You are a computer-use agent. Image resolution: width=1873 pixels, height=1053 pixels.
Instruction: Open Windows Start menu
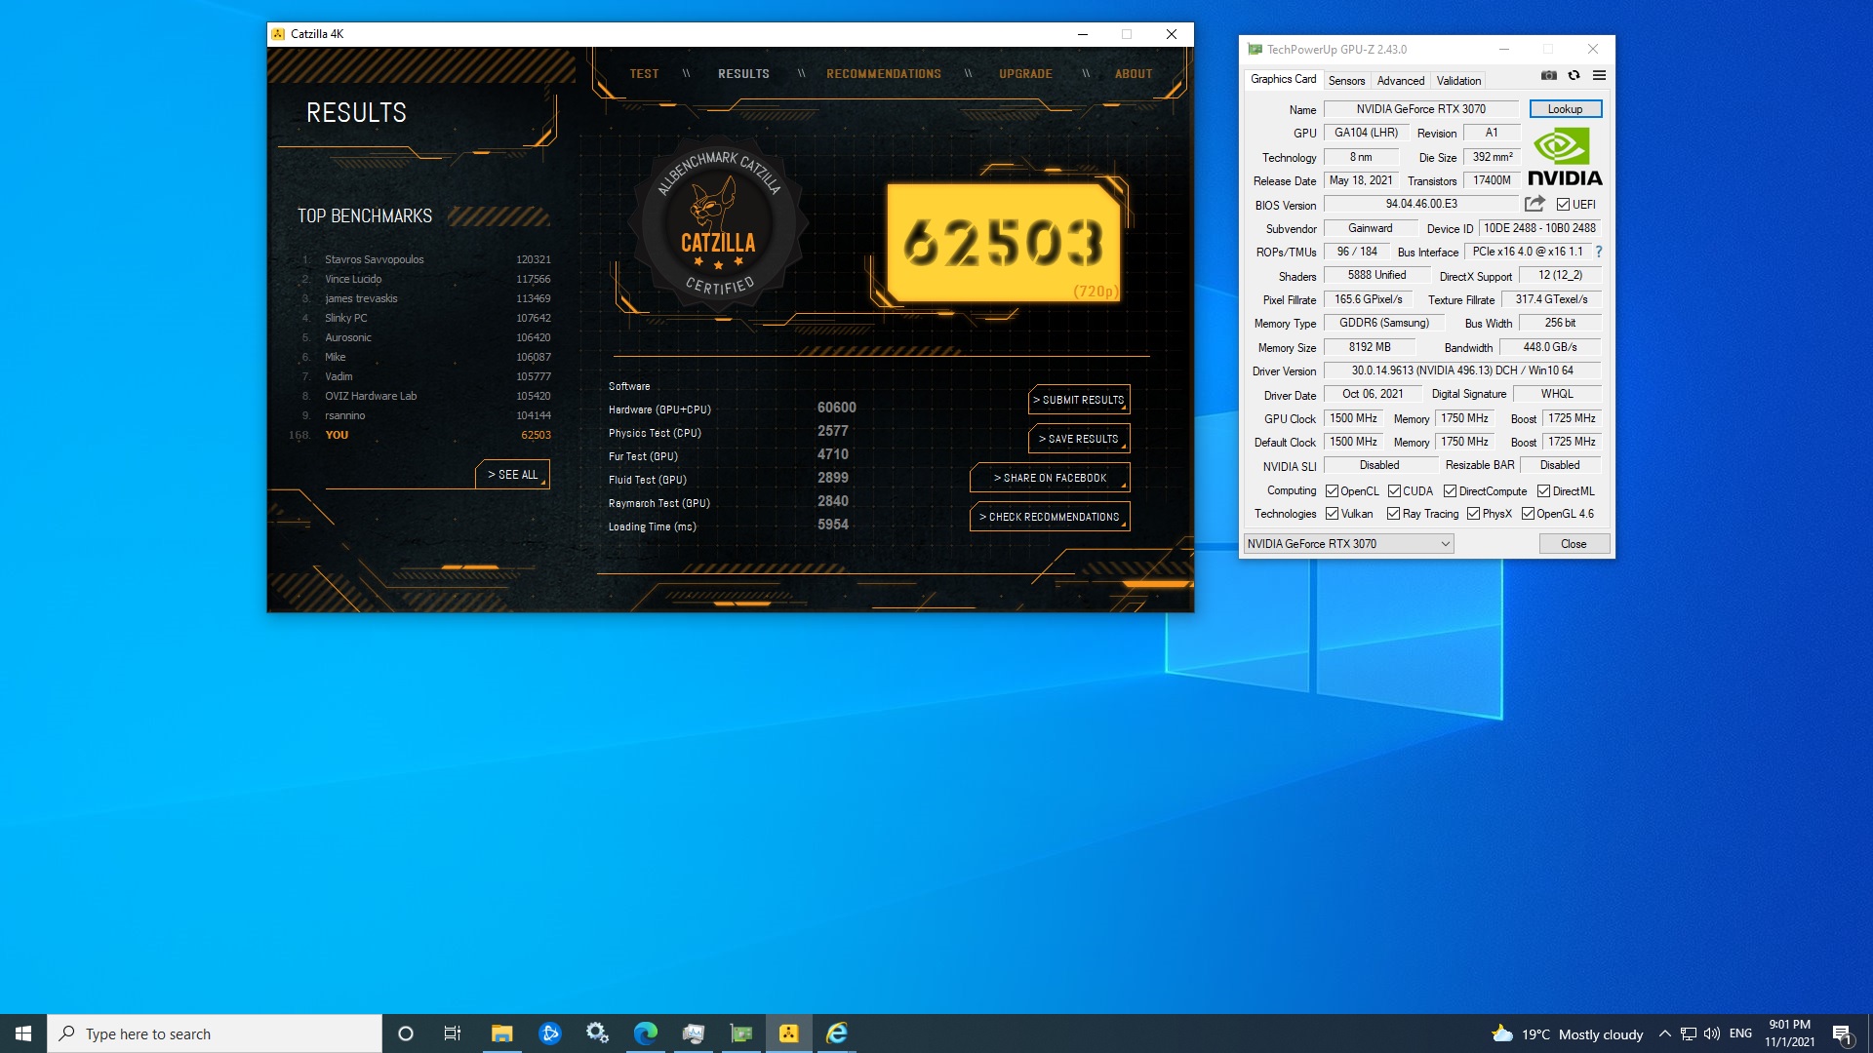(23, 1033)
